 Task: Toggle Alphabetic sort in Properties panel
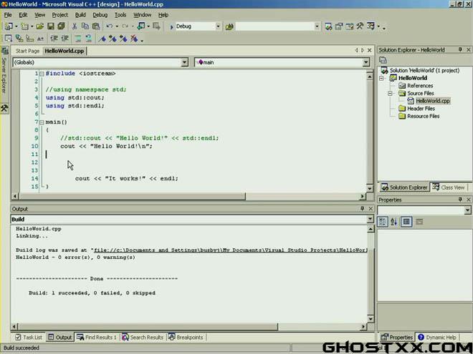point(393,222)
